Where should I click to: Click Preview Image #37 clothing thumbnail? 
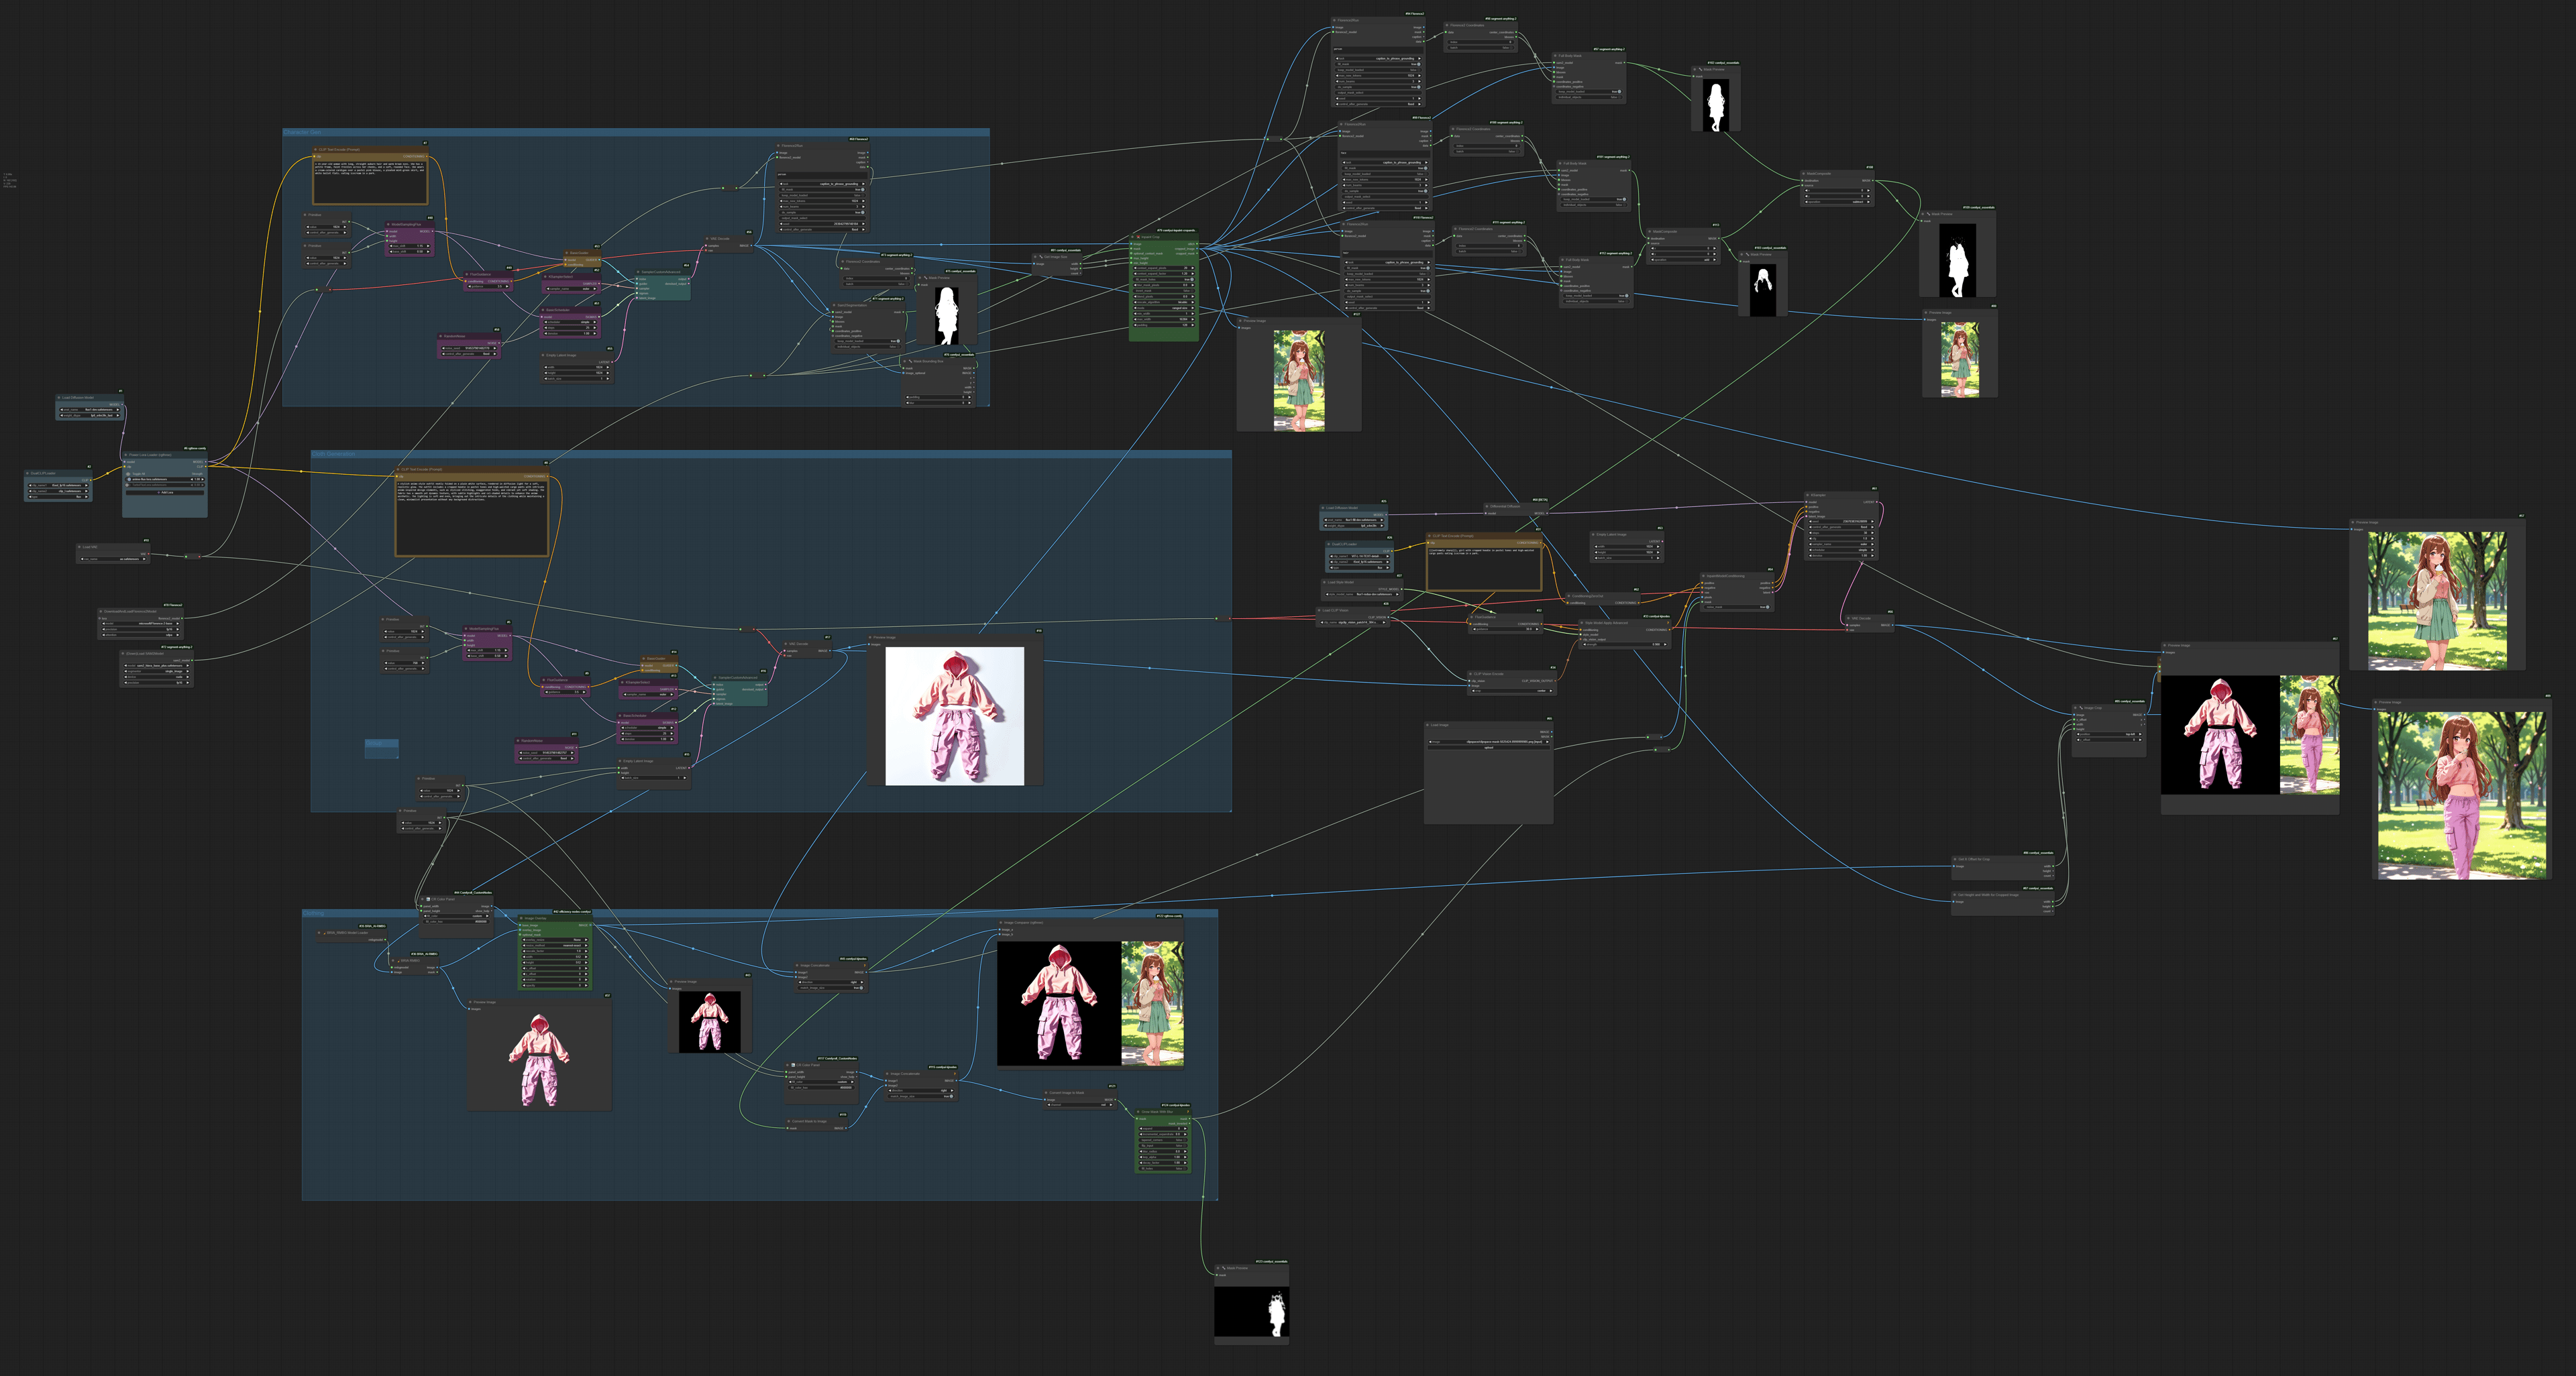click(539, 1060)
